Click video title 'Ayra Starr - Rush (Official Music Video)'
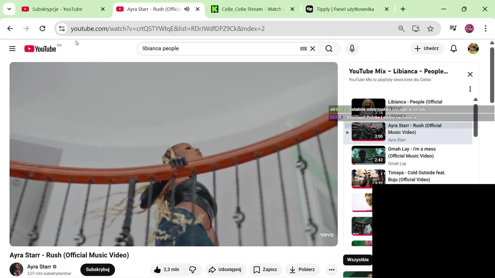 click(69, 255)
